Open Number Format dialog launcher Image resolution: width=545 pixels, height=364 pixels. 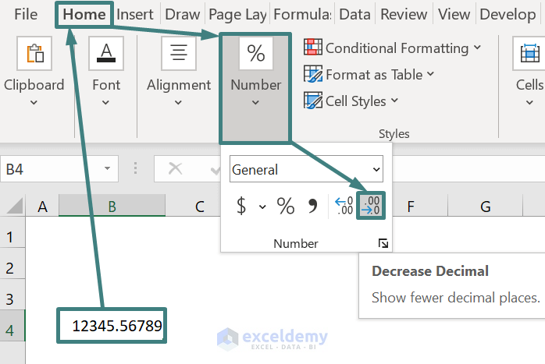[383, 244]
